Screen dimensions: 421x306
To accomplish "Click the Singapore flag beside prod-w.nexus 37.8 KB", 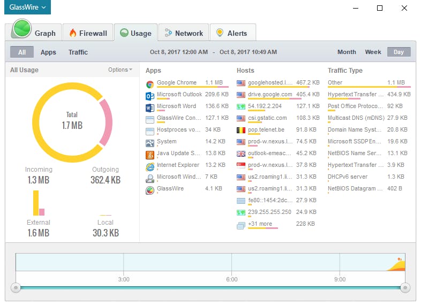I will click(241, 165).
